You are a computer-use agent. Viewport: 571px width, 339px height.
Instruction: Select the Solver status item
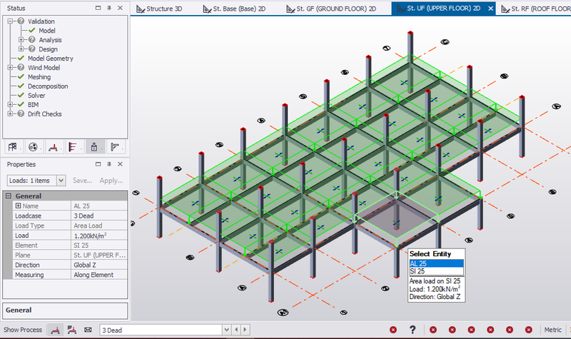coord(36,96)
